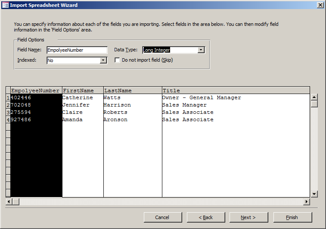Screen dimensions: 326x229
Task: Click the Import Spreadsheet Wizard title bar icon
Action: pyautogui.click(x=5, y=5)
